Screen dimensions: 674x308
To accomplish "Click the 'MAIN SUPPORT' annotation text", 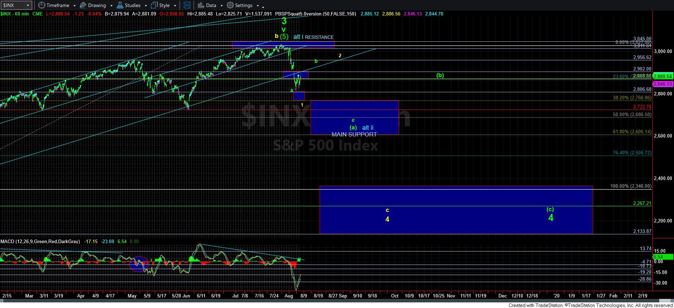I will click(x=354, y=134).
